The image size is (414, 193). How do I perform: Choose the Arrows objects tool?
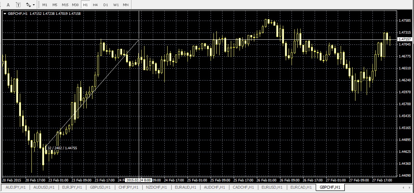tap(28, 5)
